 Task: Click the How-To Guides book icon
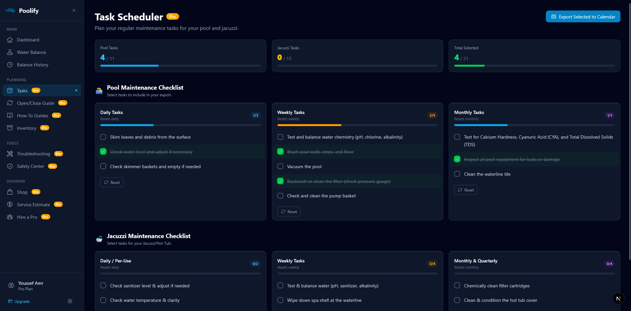pos(10,115)
